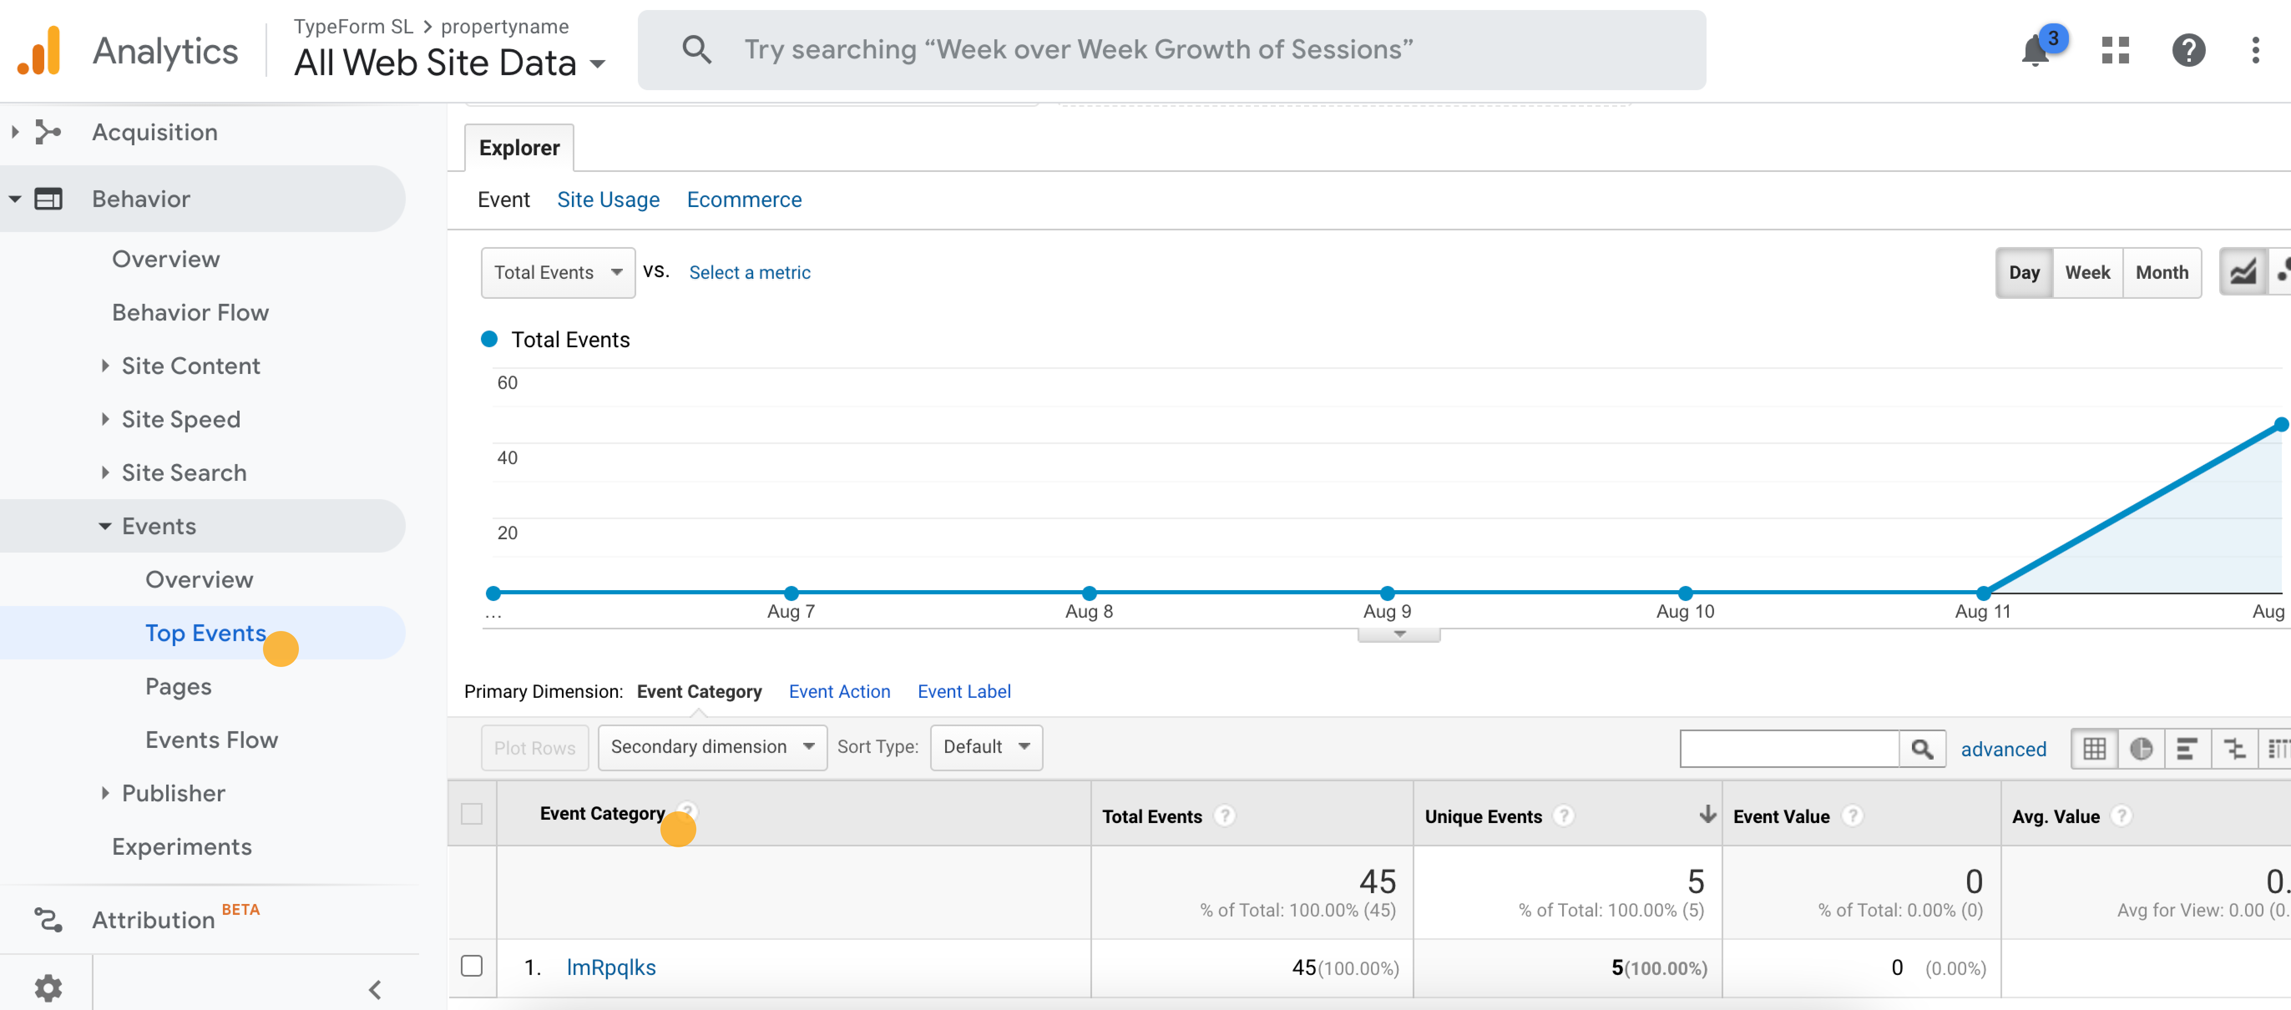Screen dimensions: 2291x1010
Task: Click the Behavior section icon
Action: point(48,198)
